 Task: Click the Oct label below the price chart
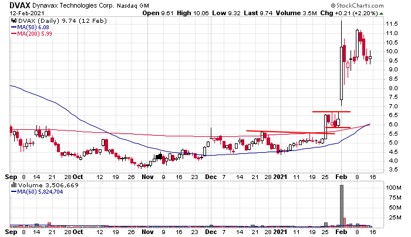click(78, 177)
